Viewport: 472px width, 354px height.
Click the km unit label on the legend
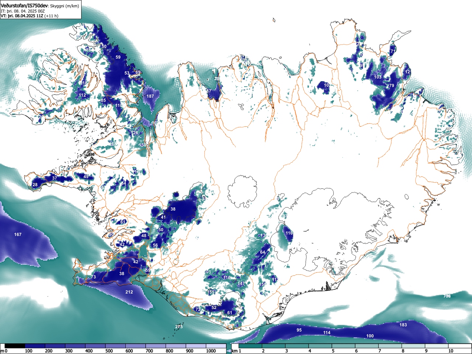234,351
